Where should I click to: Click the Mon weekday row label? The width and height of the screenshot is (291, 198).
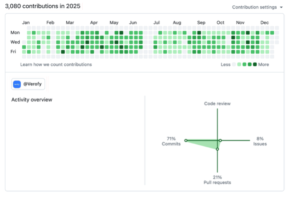click(15, 33)
